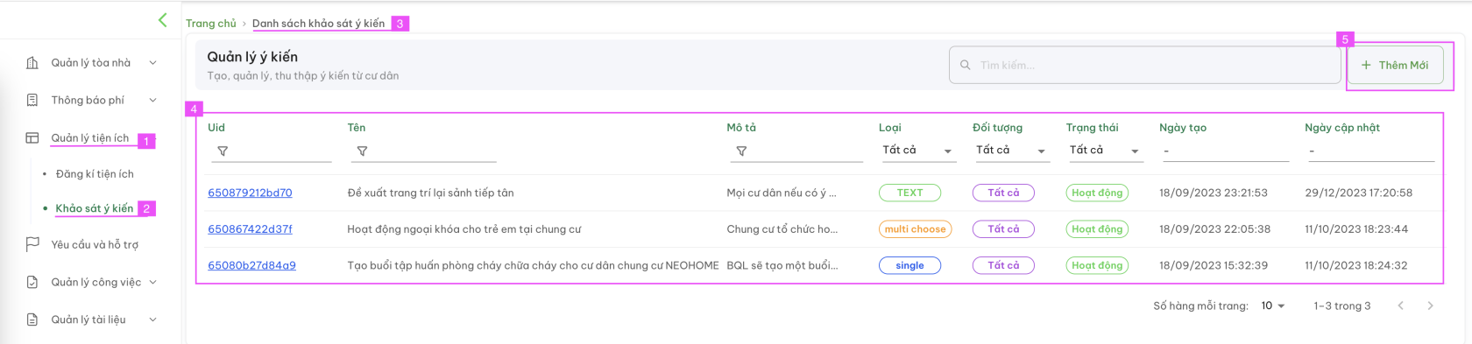This screenshot has width=1472, height=344.
Task: Change rows per page from 10
Action: coord(1273,305)
